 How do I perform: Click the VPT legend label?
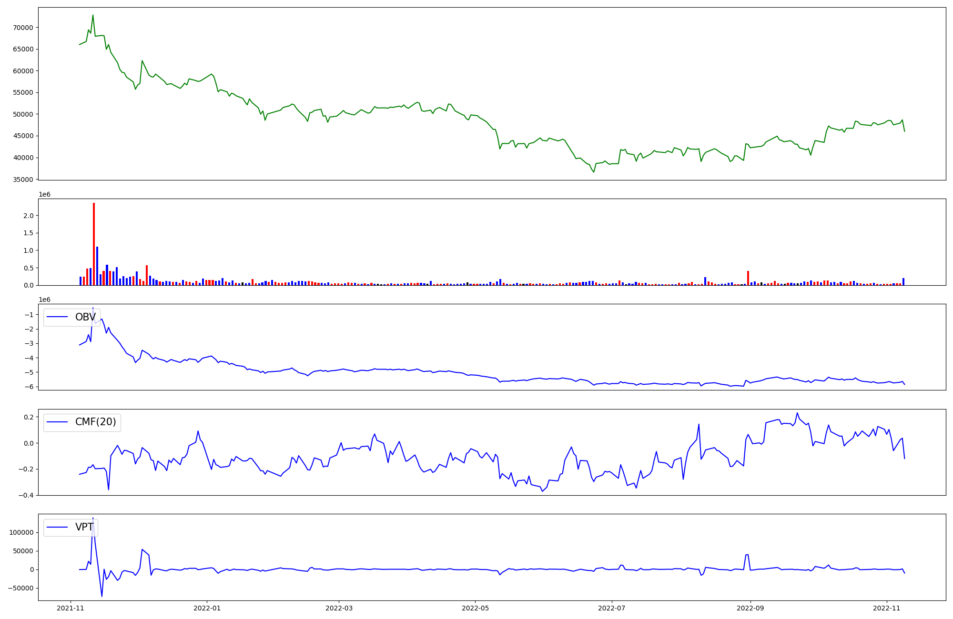[84, 527]
